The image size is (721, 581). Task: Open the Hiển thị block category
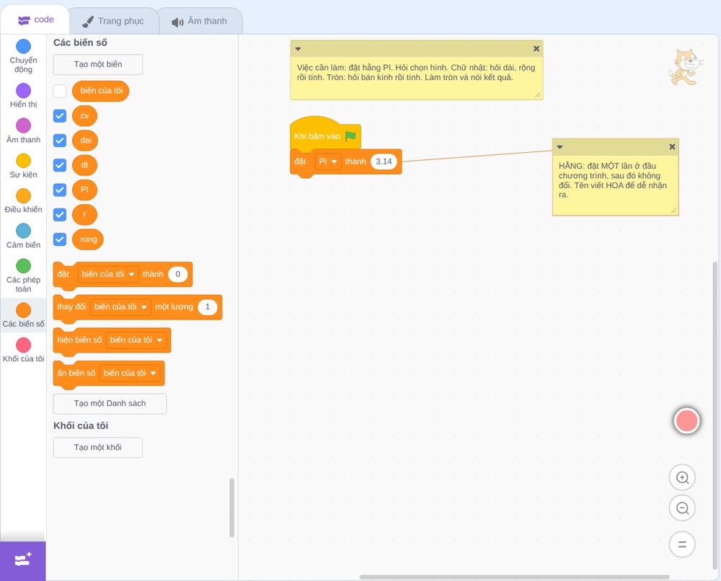23,96
